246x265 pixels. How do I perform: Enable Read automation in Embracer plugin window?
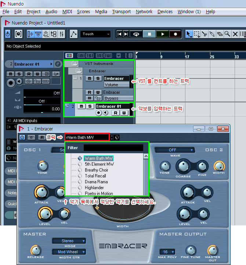[41, 137]
